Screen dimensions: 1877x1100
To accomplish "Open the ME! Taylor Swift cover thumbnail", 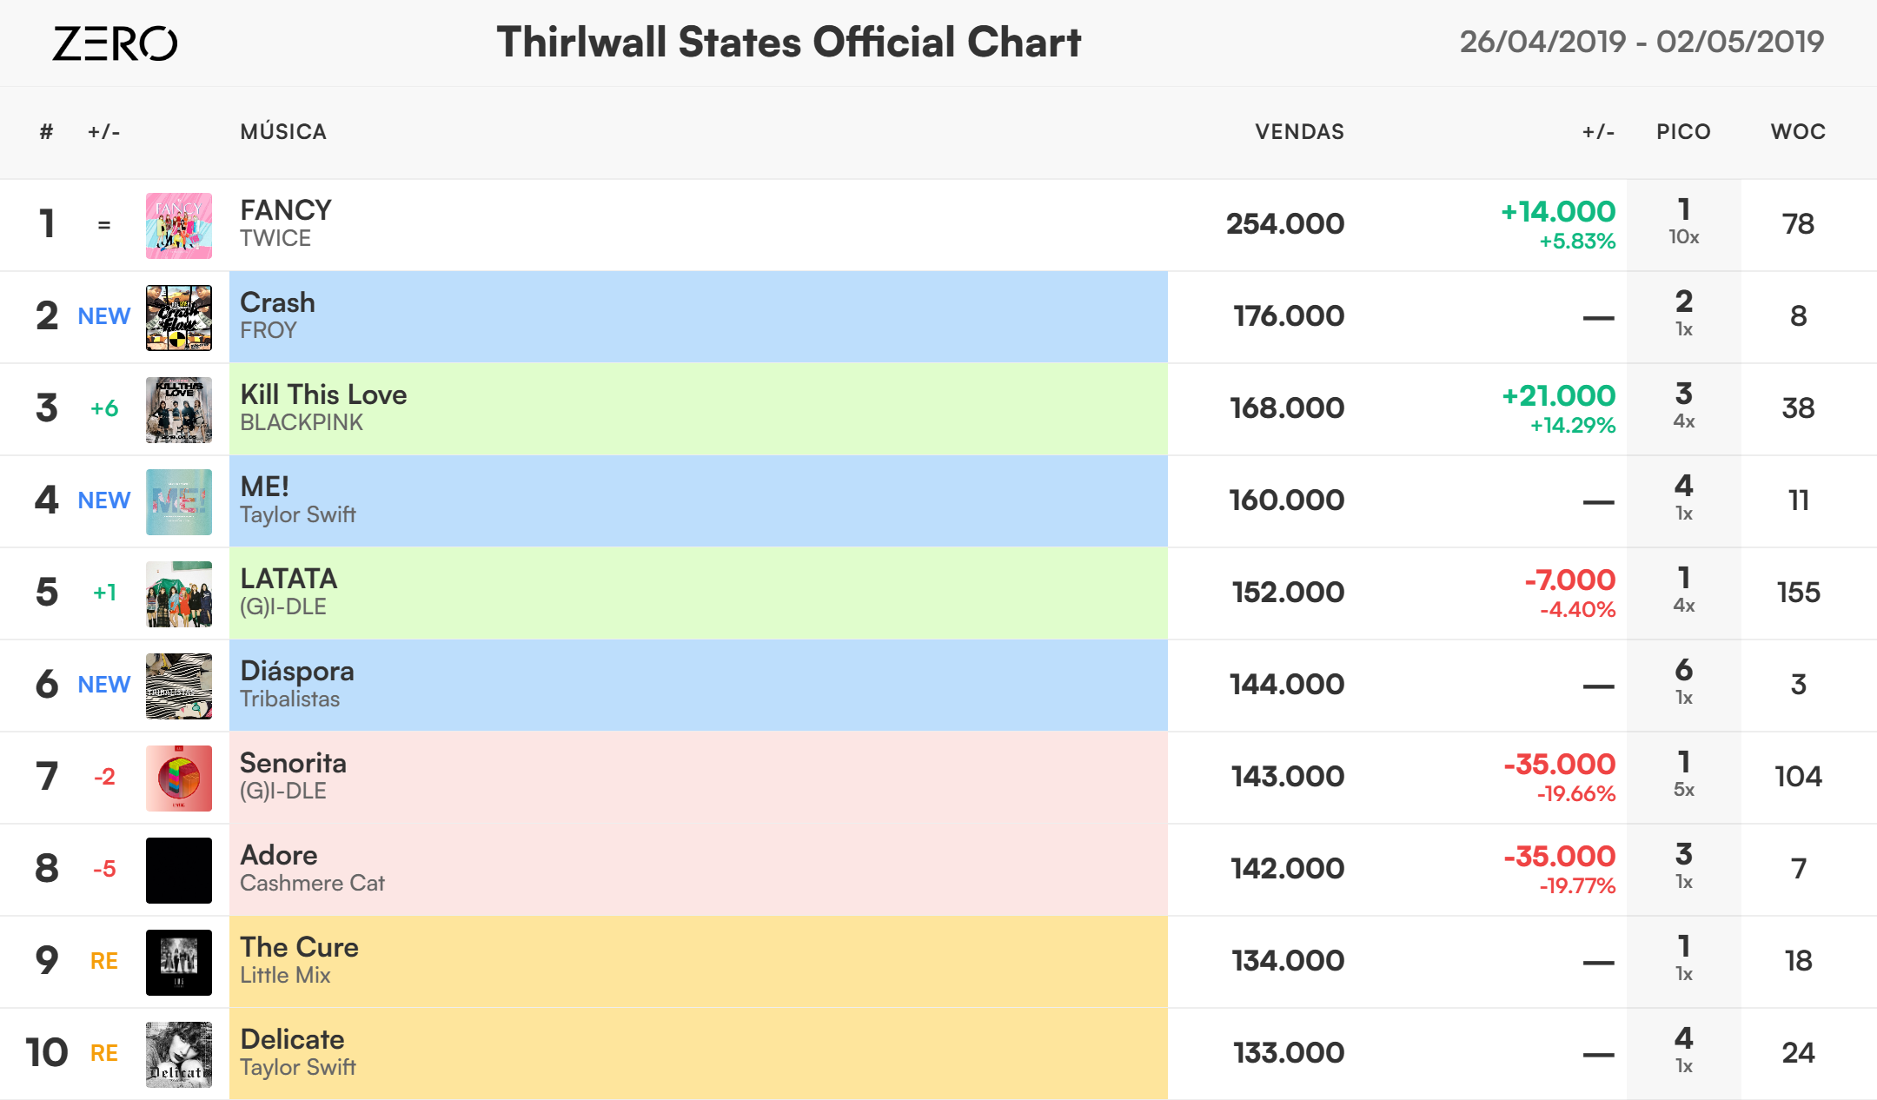I will (179, 502).
